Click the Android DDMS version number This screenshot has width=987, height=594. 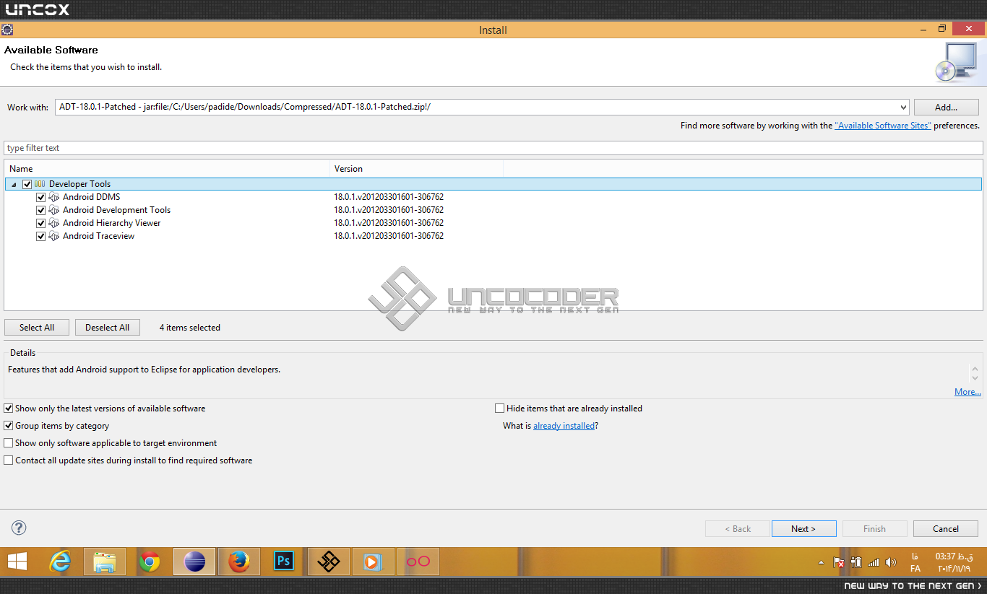pyautogui.click(x=389, y=197)
